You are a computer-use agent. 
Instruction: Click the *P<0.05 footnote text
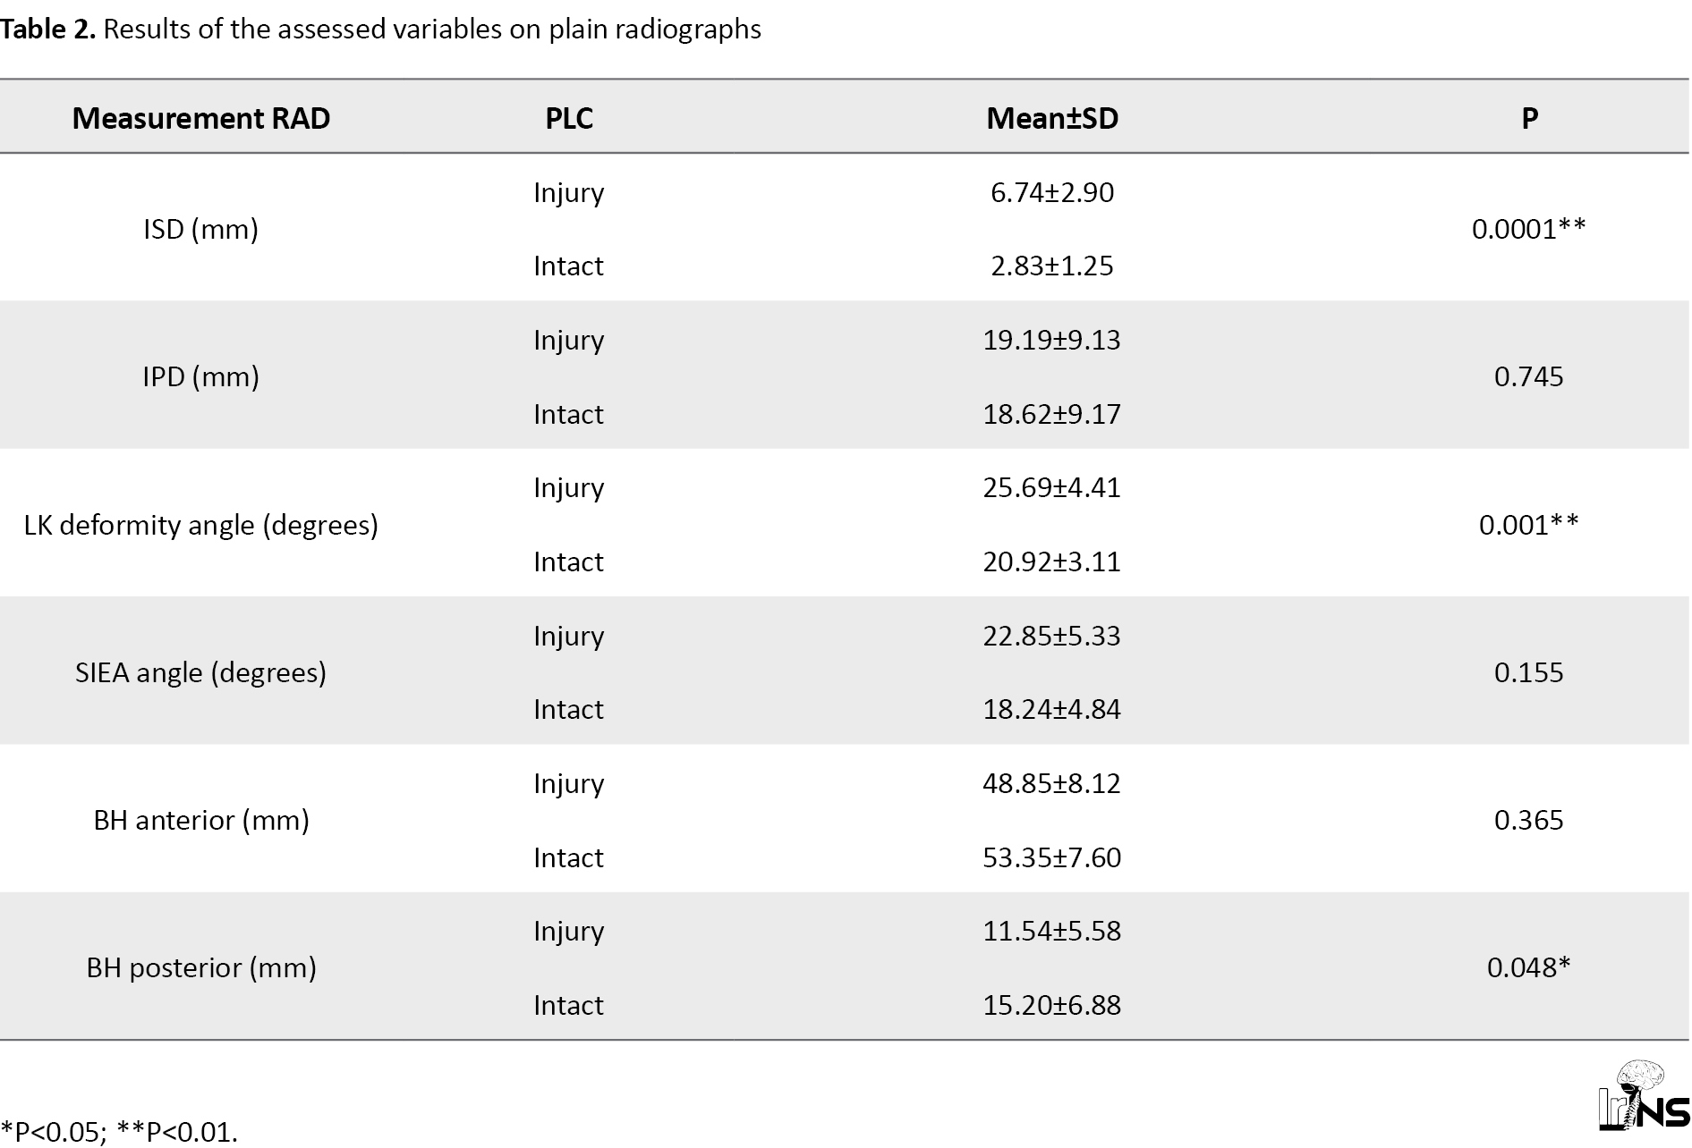53,1132
